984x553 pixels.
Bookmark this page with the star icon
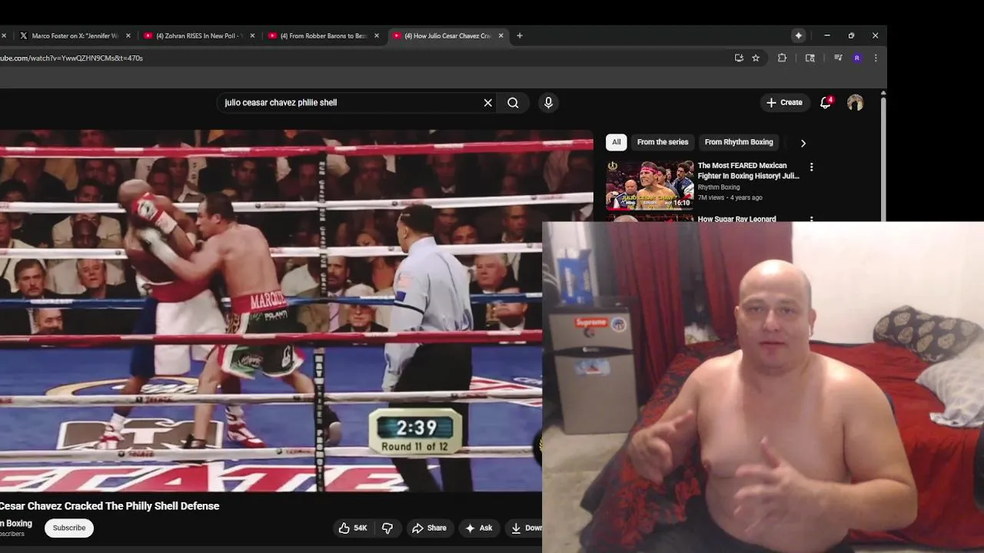(756, 58)
